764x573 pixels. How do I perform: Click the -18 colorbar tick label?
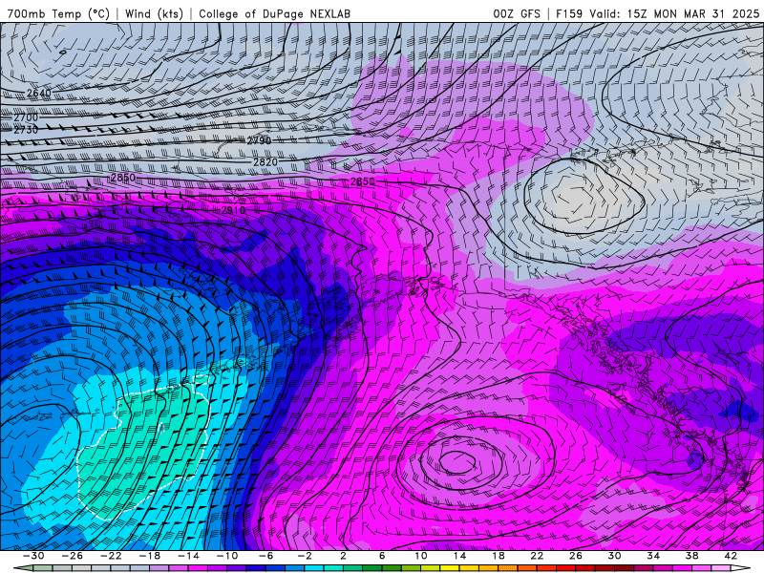150,556
